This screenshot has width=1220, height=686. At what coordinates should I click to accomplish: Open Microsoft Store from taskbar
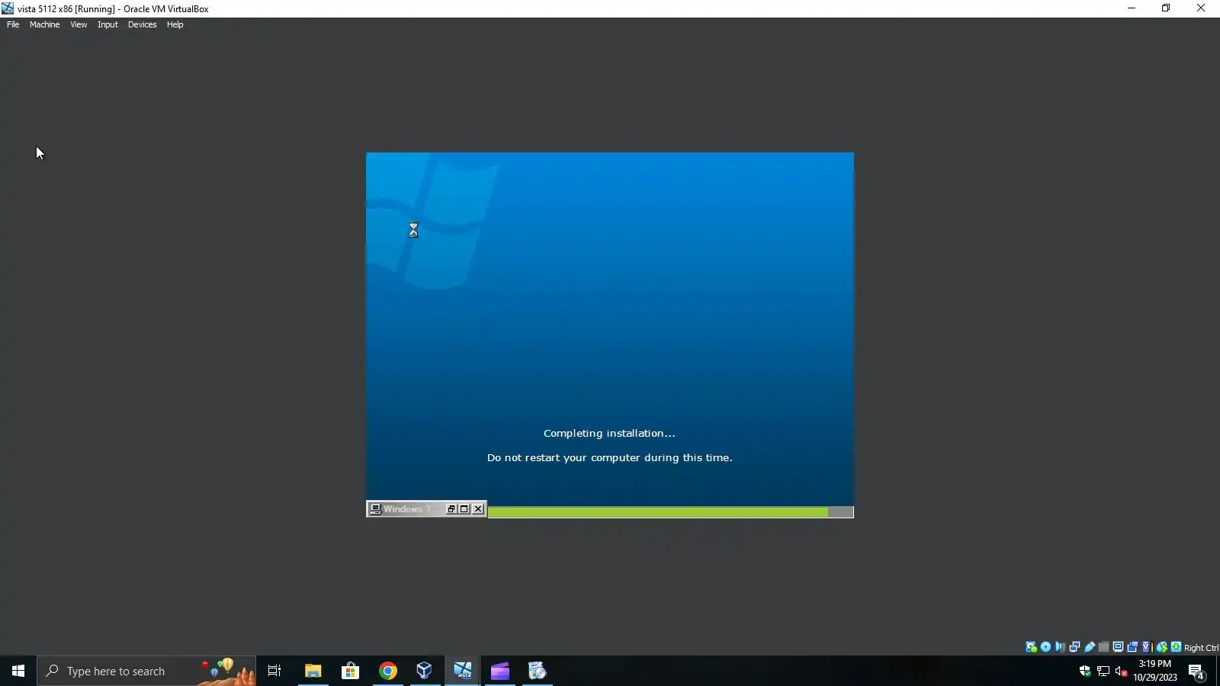pyautogui.click(x=350, y=671)
